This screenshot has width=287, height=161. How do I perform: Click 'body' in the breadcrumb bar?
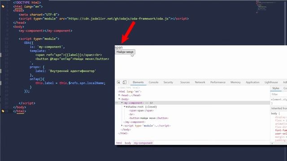(128, 143)
